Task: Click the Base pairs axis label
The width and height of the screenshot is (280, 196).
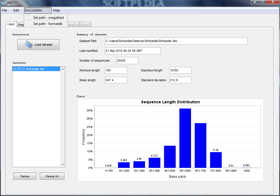Action: pos(177,177)
